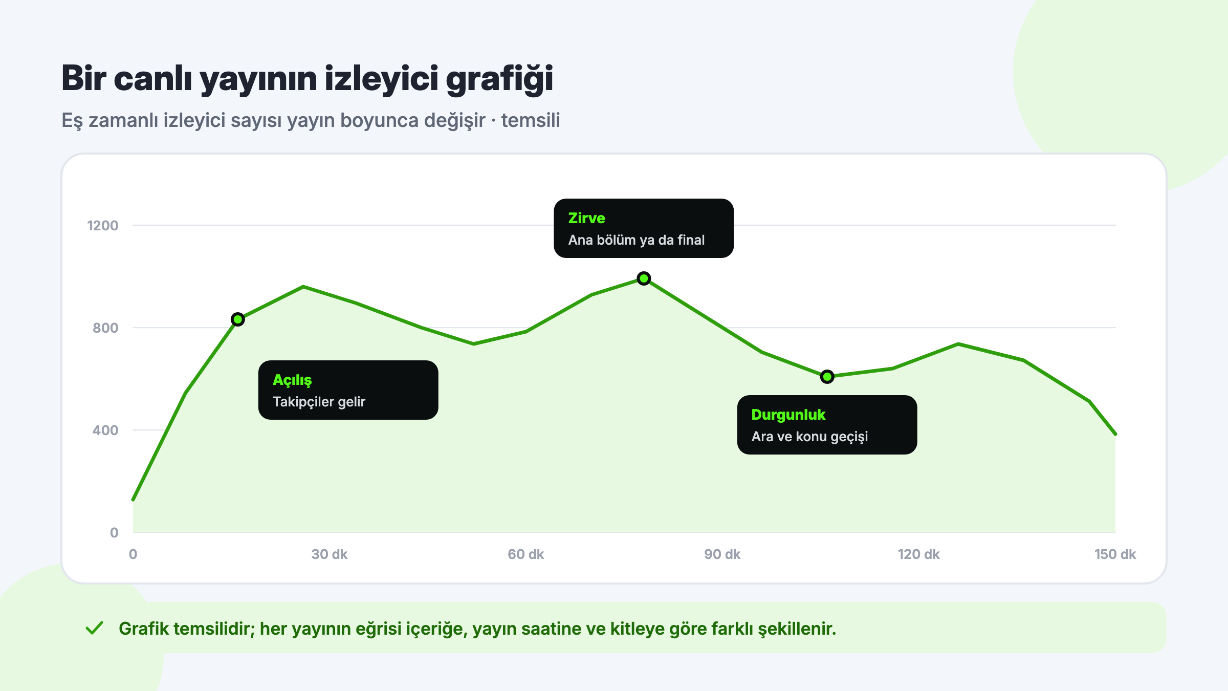
Task: Select the Açılış tooltip box
Action: pyautogui.click(x=348, y=390)
